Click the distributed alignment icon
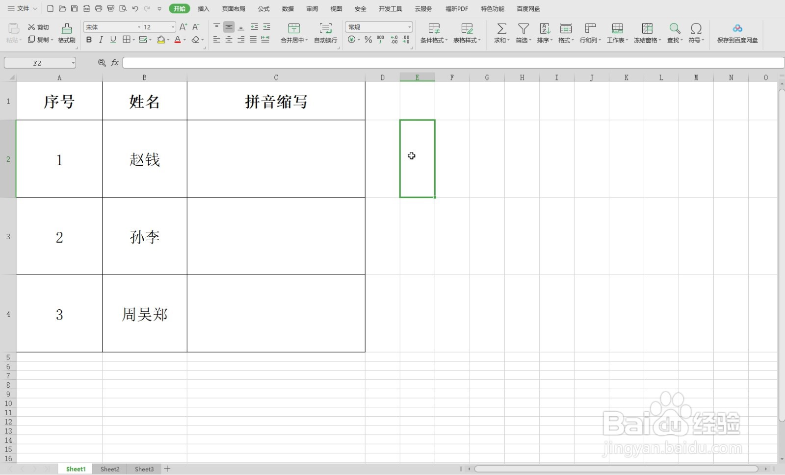Viewport: 785px width, 475px height. [x=265, y=40]
